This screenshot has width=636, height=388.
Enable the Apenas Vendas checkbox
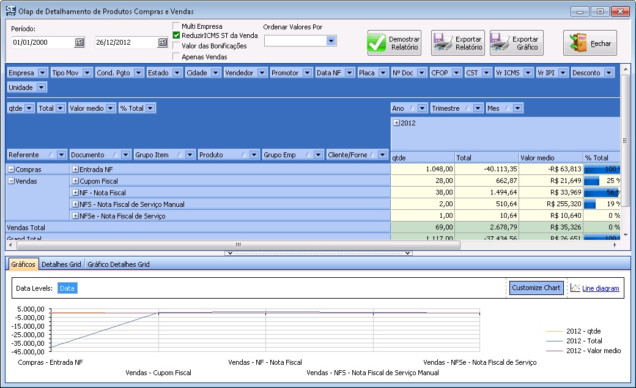(177, 57)
